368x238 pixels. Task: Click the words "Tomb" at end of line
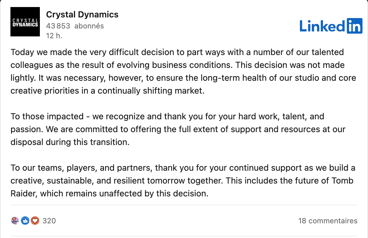coord(343,180)
